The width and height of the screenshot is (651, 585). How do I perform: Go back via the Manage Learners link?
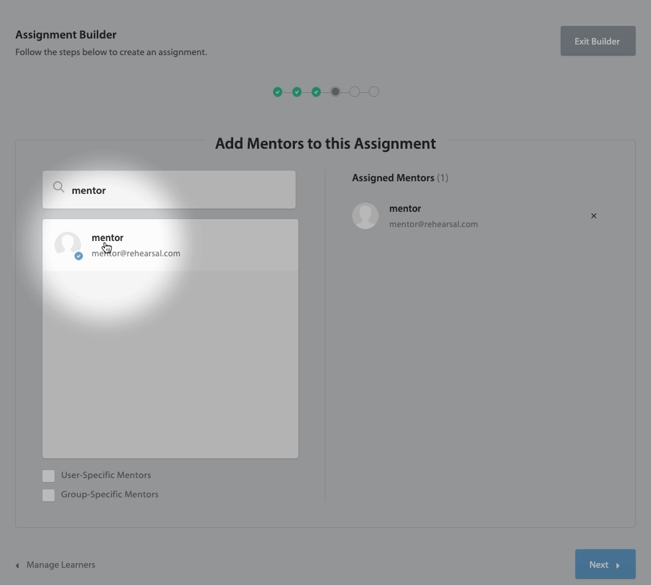tap(60, 565)
